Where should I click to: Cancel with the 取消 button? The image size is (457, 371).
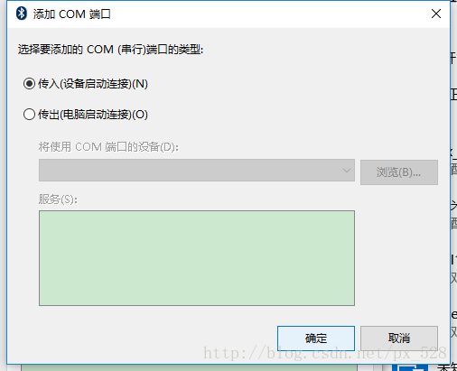(399, 339)
